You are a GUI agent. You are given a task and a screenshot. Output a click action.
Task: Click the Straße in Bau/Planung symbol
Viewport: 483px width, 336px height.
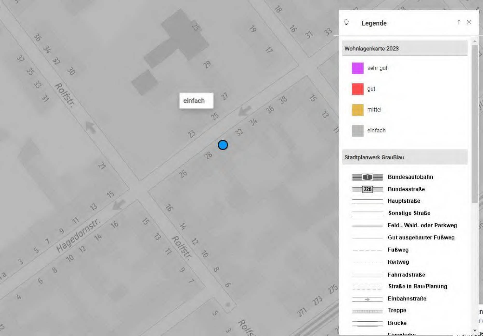pos(367,287)
